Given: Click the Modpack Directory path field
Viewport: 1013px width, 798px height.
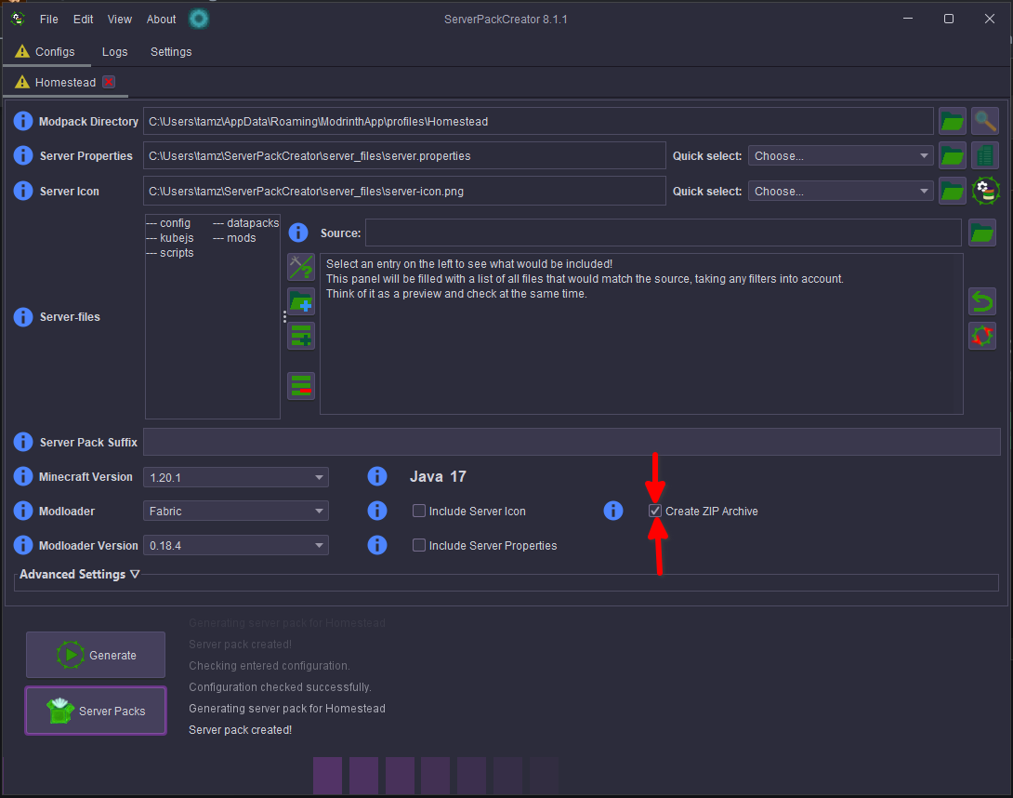Looking at the screenshot, I should click(538, 121).
